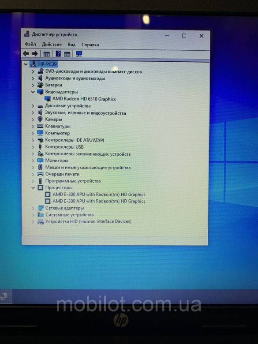Click the scan for hardware changes monitor icon
258x344 pixels.
point(79,54)
